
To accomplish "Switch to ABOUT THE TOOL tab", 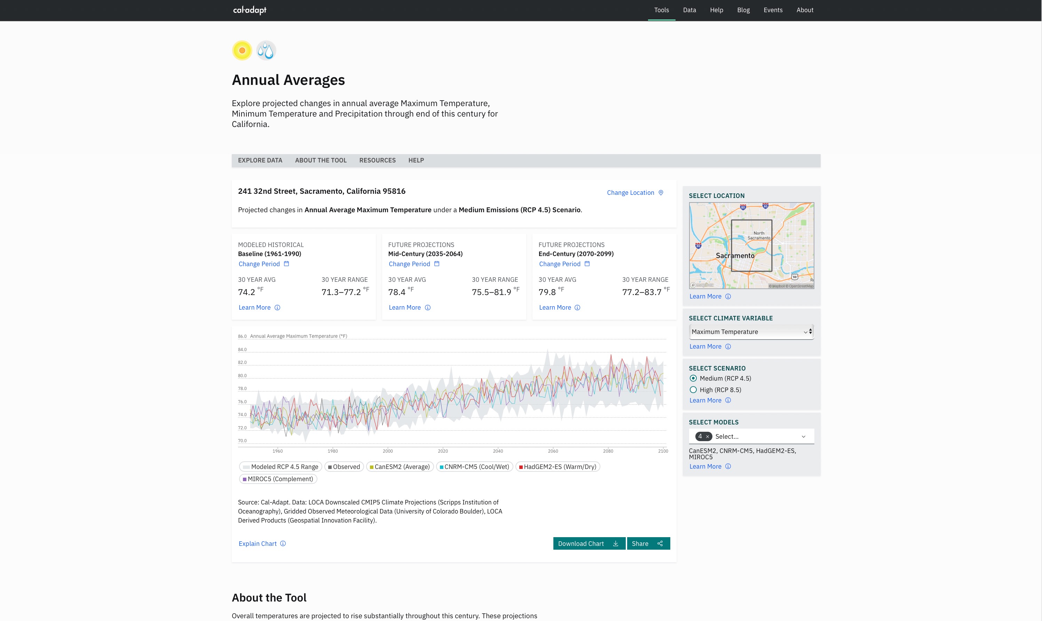I will (321, 160).
